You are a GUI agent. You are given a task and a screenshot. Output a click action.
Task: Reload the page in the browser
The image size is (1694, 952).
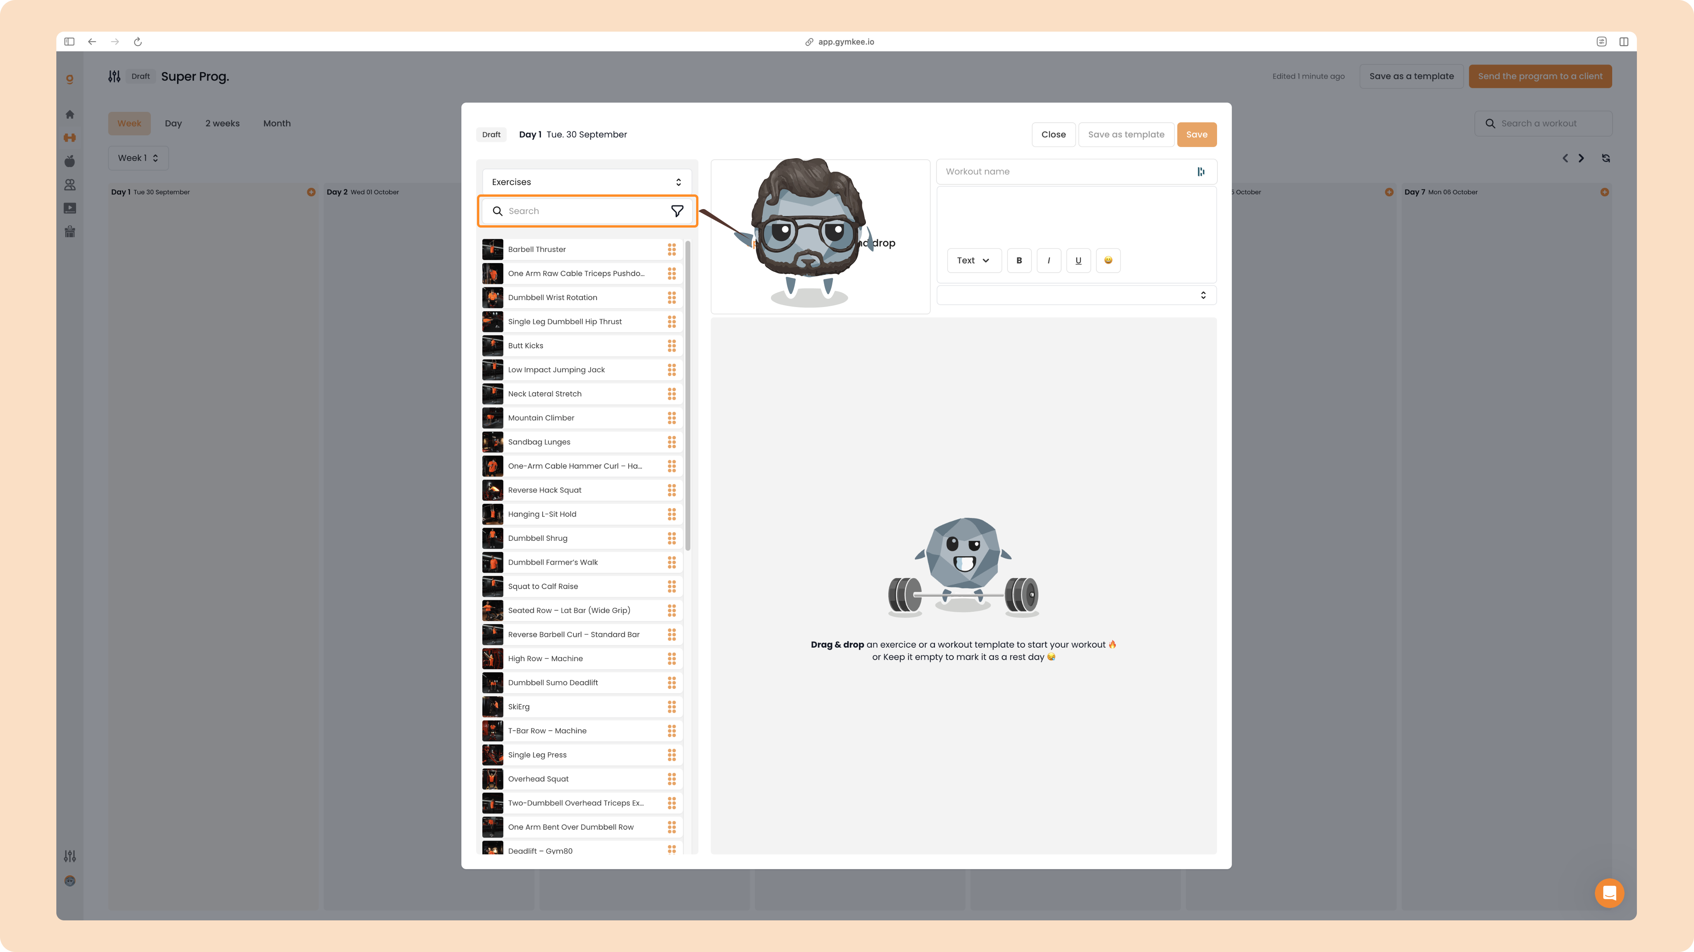click(x=138, y=41)
